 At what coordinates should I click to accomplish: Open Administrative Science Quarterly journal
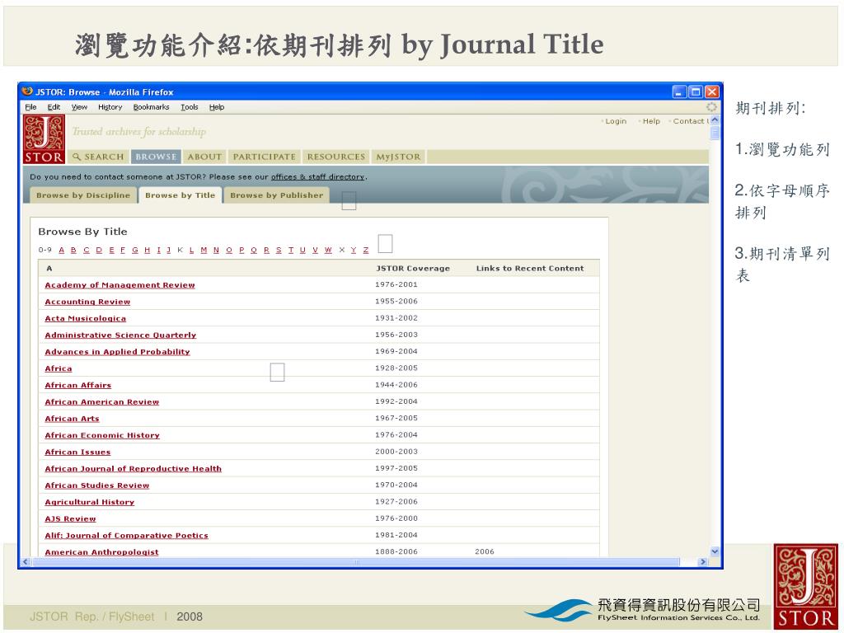tap(120, 335)
